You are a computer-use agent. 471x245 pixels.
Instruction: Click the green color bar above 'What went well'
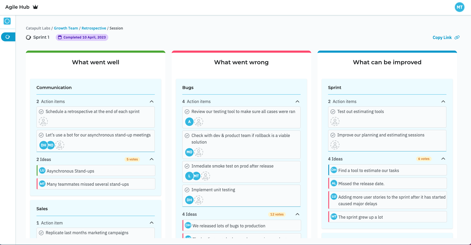pos(95,52)
